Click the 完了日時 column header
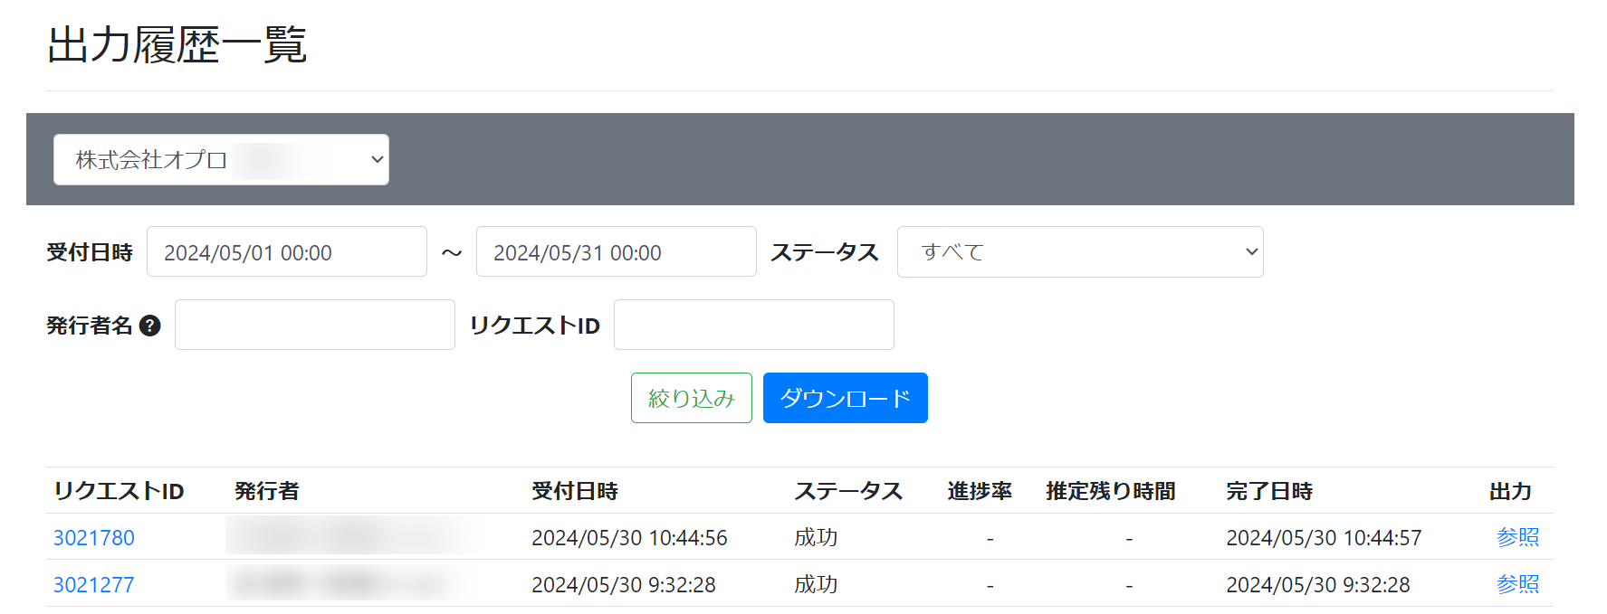 1269,491
